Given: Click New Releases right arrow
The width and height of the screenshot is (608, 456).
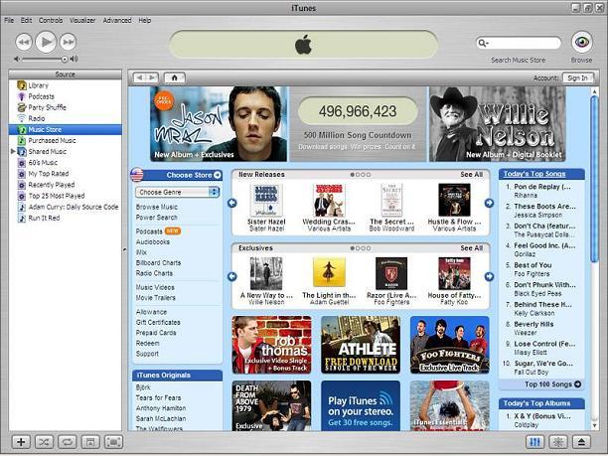Looking at the screenshot, I should pos(490,203).
